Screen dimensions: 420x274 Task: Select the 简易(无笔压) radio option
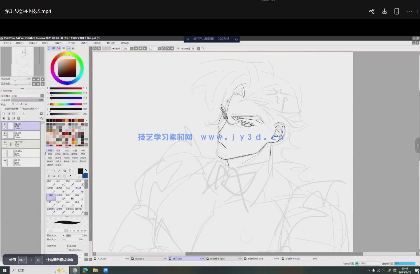tap(67, 250)
